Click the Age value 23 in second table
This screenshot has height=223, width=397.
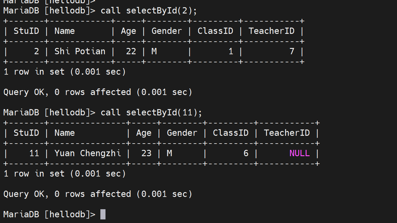point(146,153)
